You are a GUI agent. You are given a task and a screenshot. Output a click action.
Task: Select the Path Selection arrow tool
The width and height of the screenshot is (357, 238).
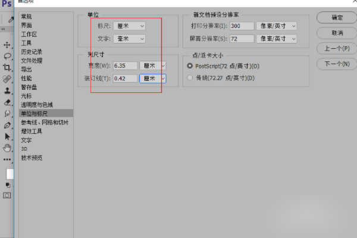coord(7,136)
